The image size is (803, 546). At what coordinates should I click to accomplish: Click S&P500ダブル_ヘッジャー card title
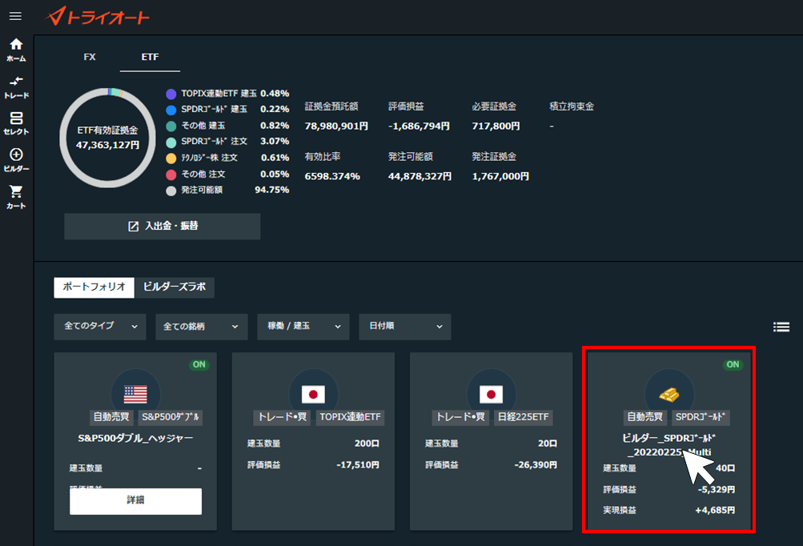pyautogui.click(x=136, y=439)
